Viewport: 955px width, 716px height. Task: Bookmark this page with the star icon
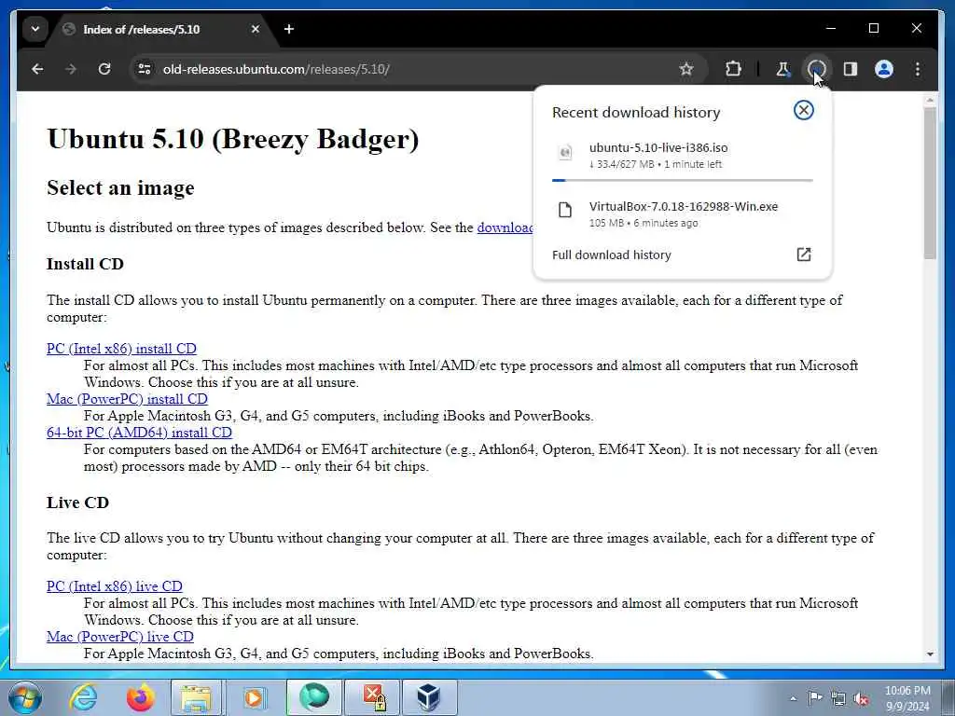coord(686,69)
